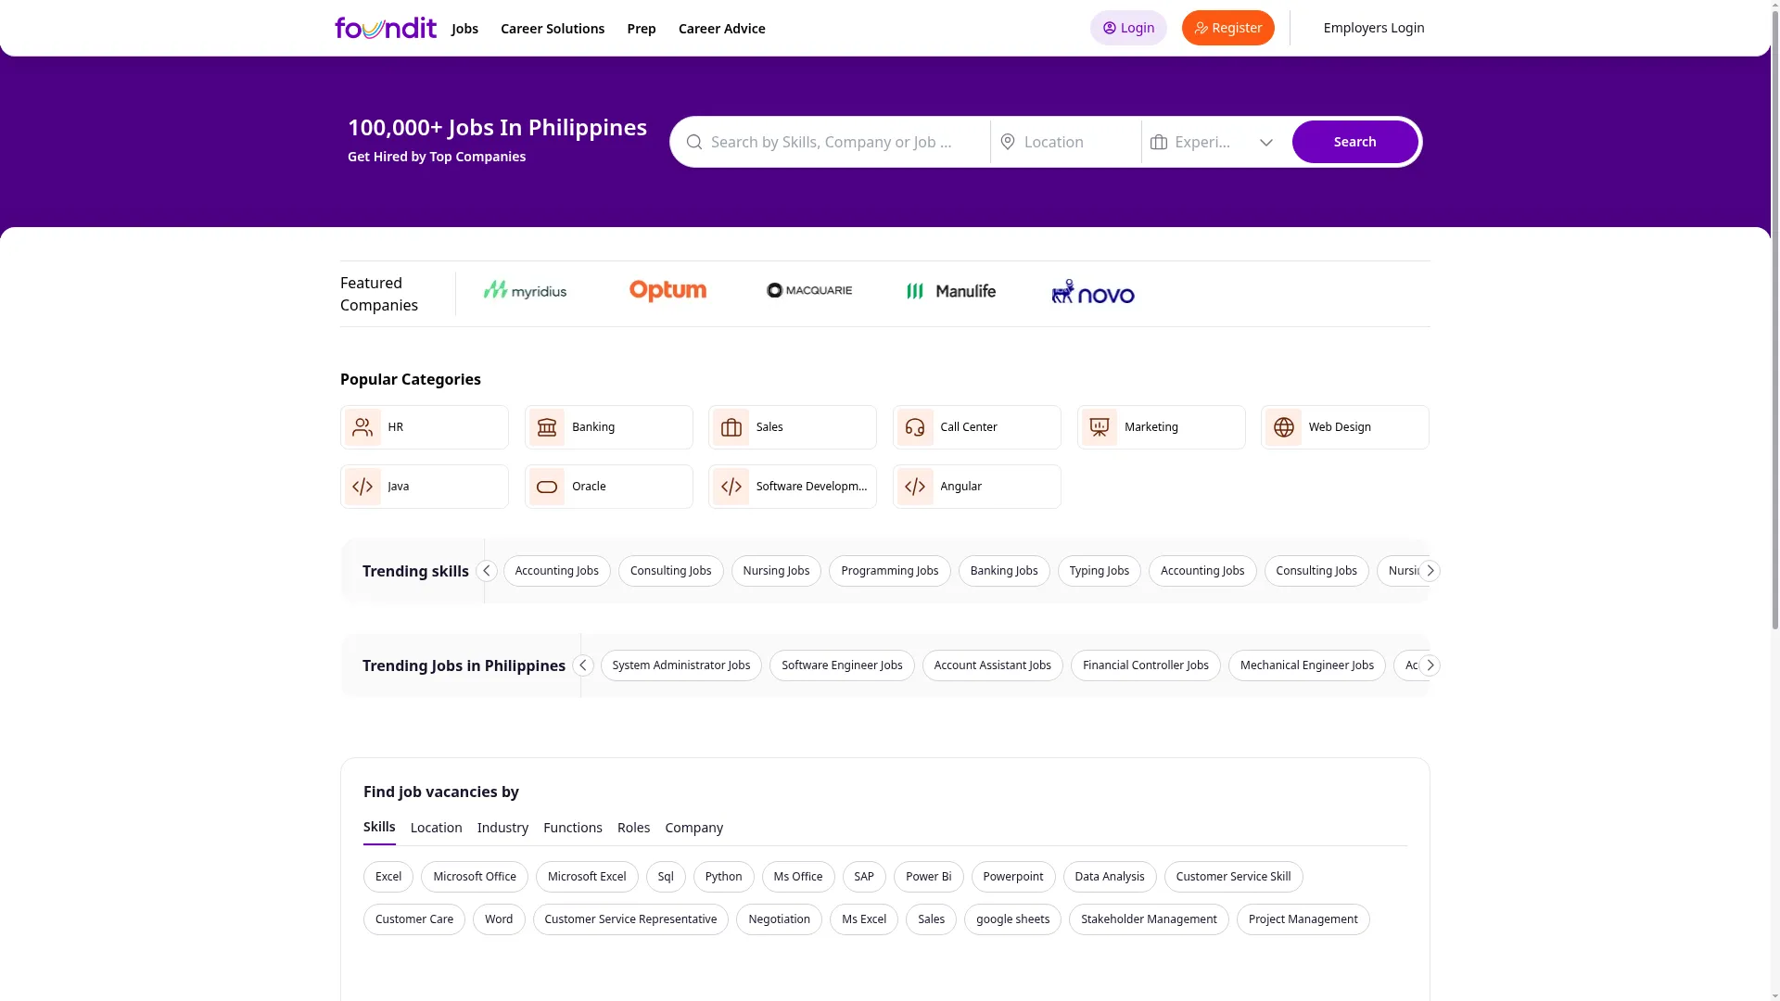Screen dimensions: 1780x1001
Task: Open the HR category icon
Action: point(362,427)
